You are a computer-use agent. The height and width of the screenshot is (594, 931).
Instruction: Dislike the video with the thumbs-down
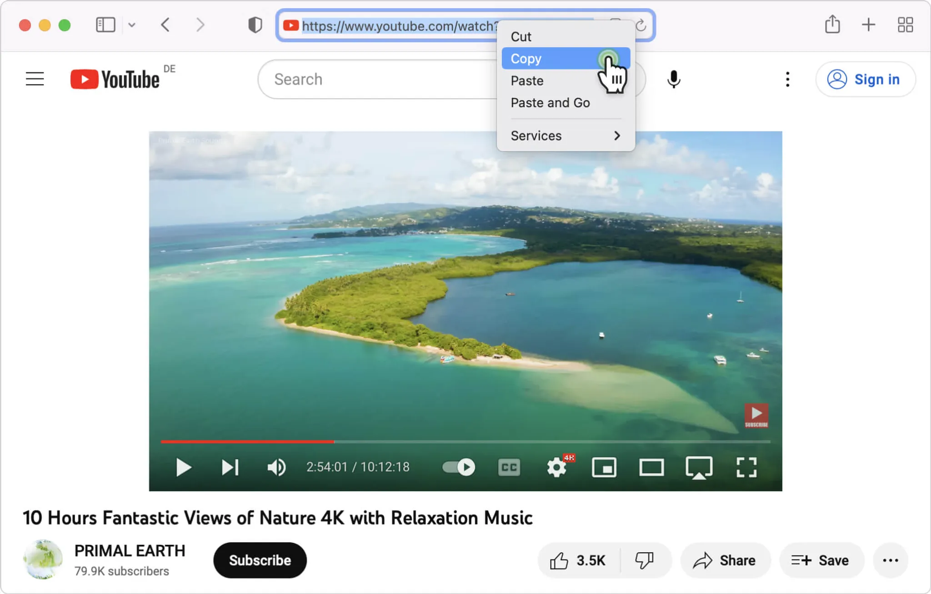[646, 560]
